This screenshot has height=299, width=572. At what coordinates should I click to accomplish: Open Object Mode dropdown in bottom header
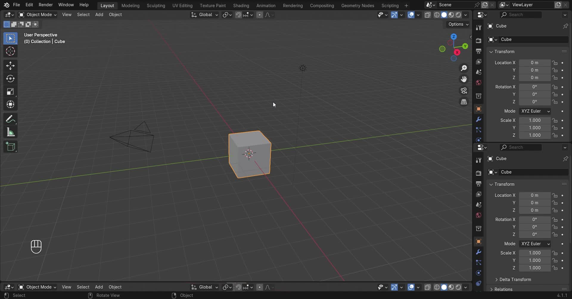click(x=37, y=287)
